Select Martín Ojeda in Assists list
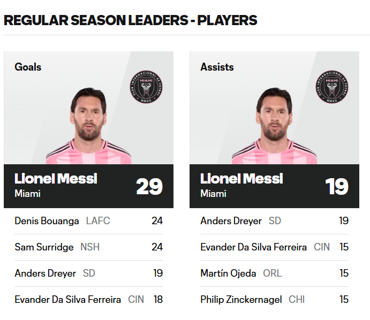 [228, 273]
